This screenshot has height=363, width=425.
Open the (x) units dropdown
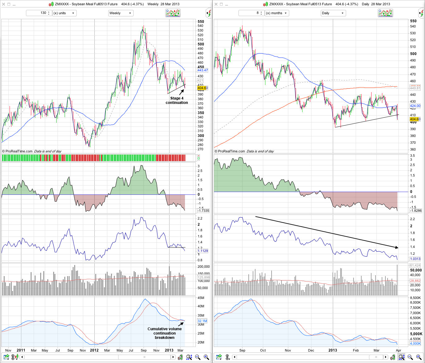tap(64, 13)
